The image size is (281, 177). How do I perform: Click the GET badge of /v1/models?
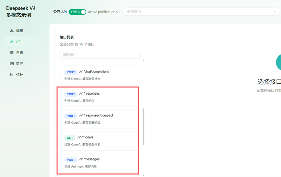tap(70, 138)
